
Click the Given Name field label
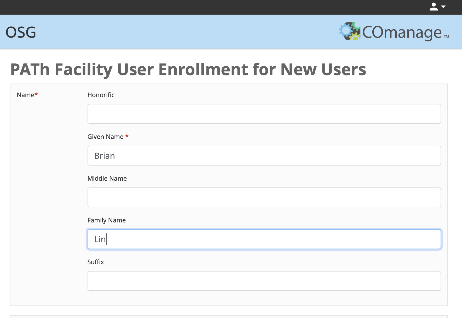105,137
